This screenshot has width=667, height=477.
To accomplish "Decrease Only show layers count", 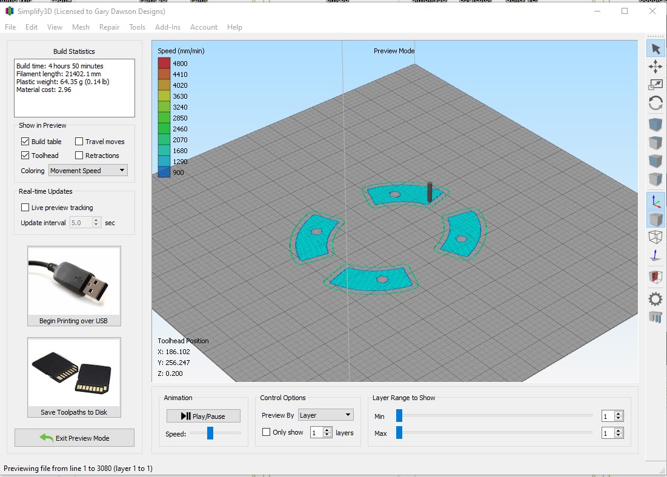I will pos(327,435).
